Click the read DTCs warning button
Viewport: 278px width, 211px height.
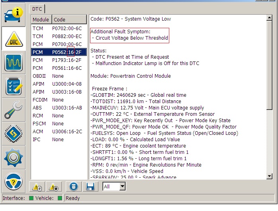(x=37, y=186)
